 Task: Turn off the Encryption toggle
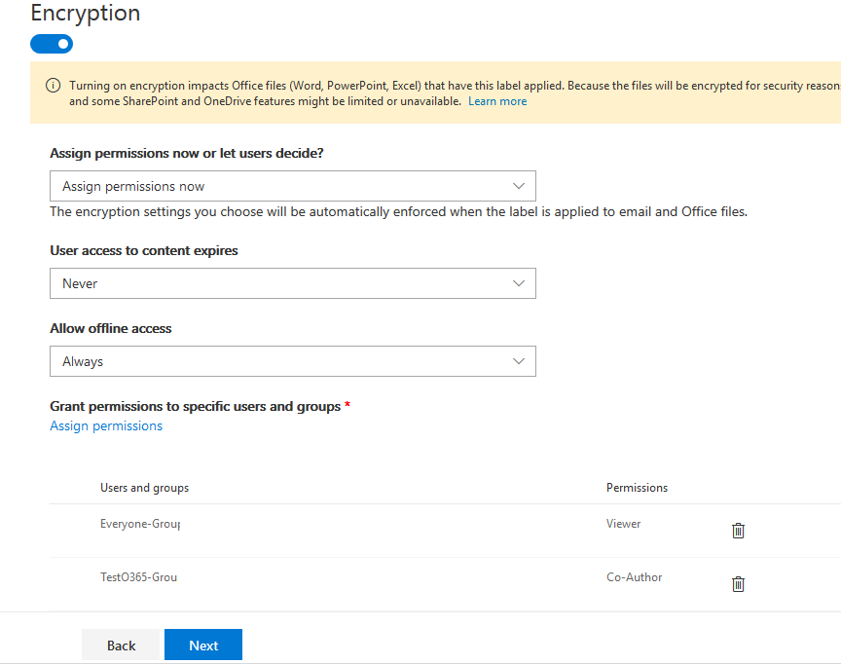pyautogui.click(x=52, y=44)
